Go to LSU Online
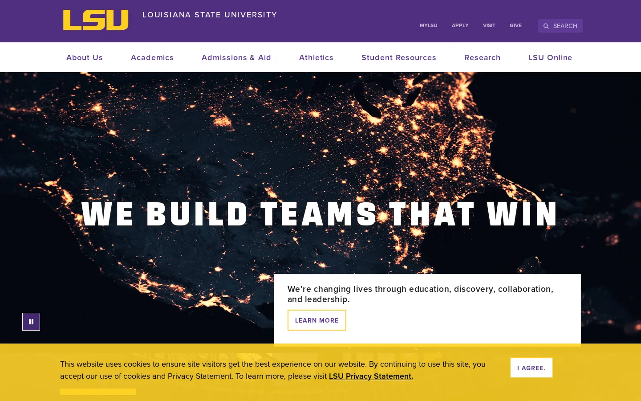This screenshot has height=401, width=641. [550, 57]
